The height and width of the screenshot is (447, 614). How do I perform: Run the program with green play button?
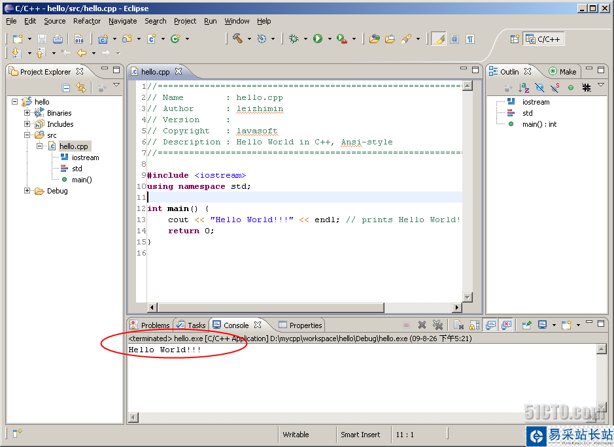click(x=318, y=39)
